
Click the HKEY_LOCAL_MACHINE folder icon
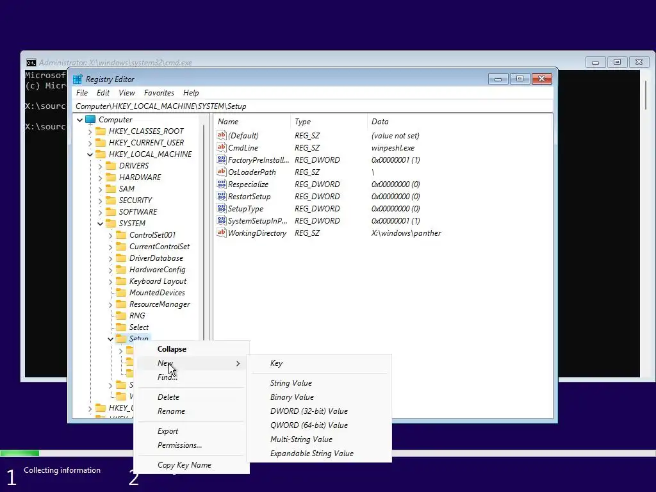pyautogui.click(x=101, y=154)
